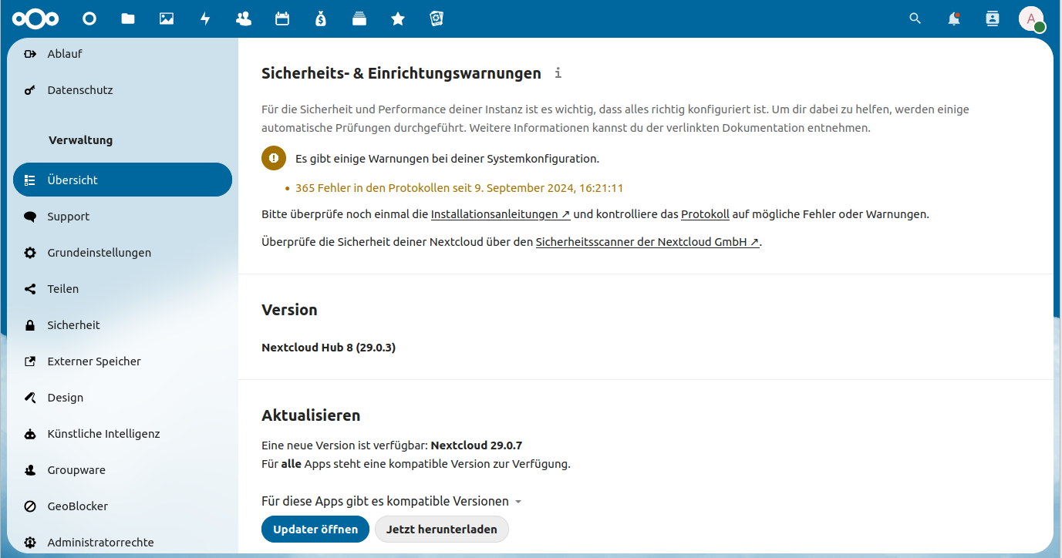1062x558 pixels.
Task: Open the Deck stack icon
Action: 359,18
